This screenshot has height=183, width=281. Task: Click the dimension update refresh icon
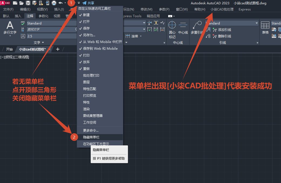coord(156,30)
